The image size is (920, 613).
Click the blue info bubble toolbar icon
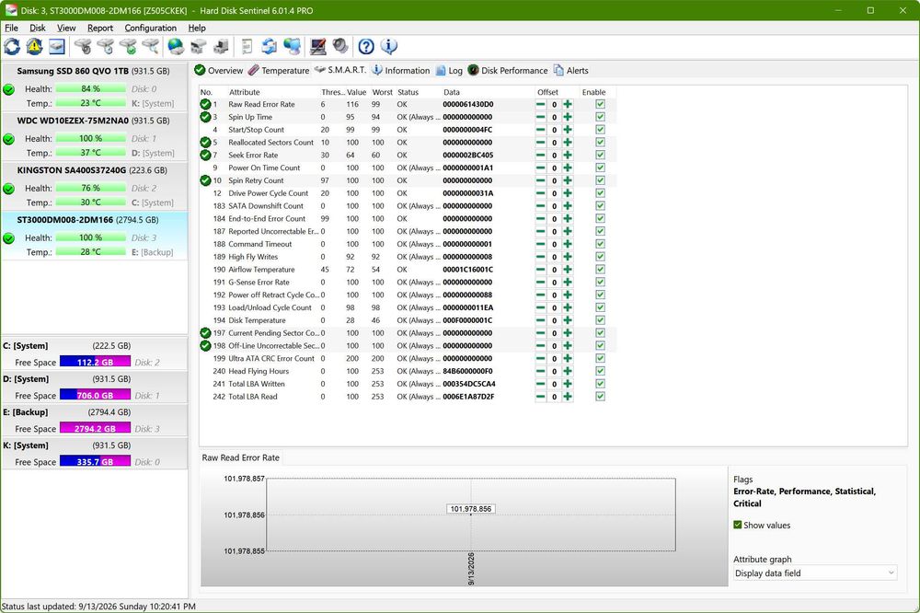point(388,46)
